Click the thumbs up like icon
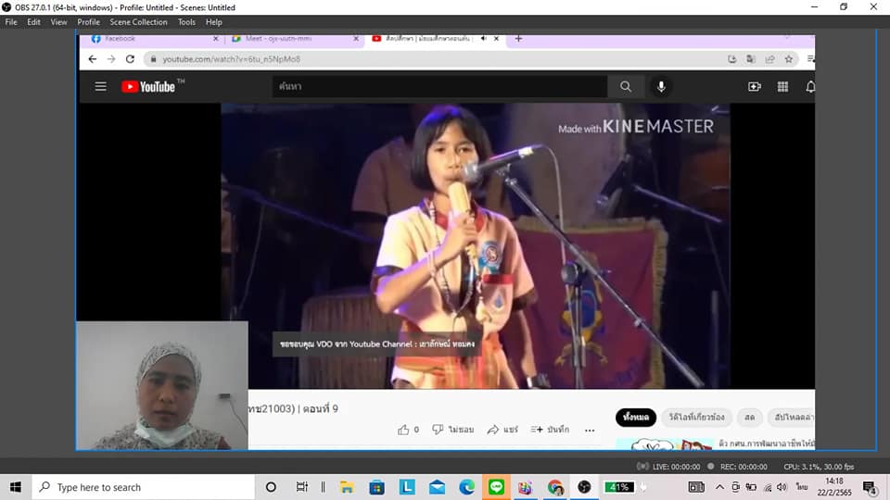The width and height of the screenshot is (890, 500). tap(403, 430)
